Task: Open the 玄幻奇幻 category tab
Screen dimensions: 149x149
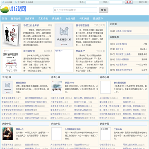Action: pos(43,19)
